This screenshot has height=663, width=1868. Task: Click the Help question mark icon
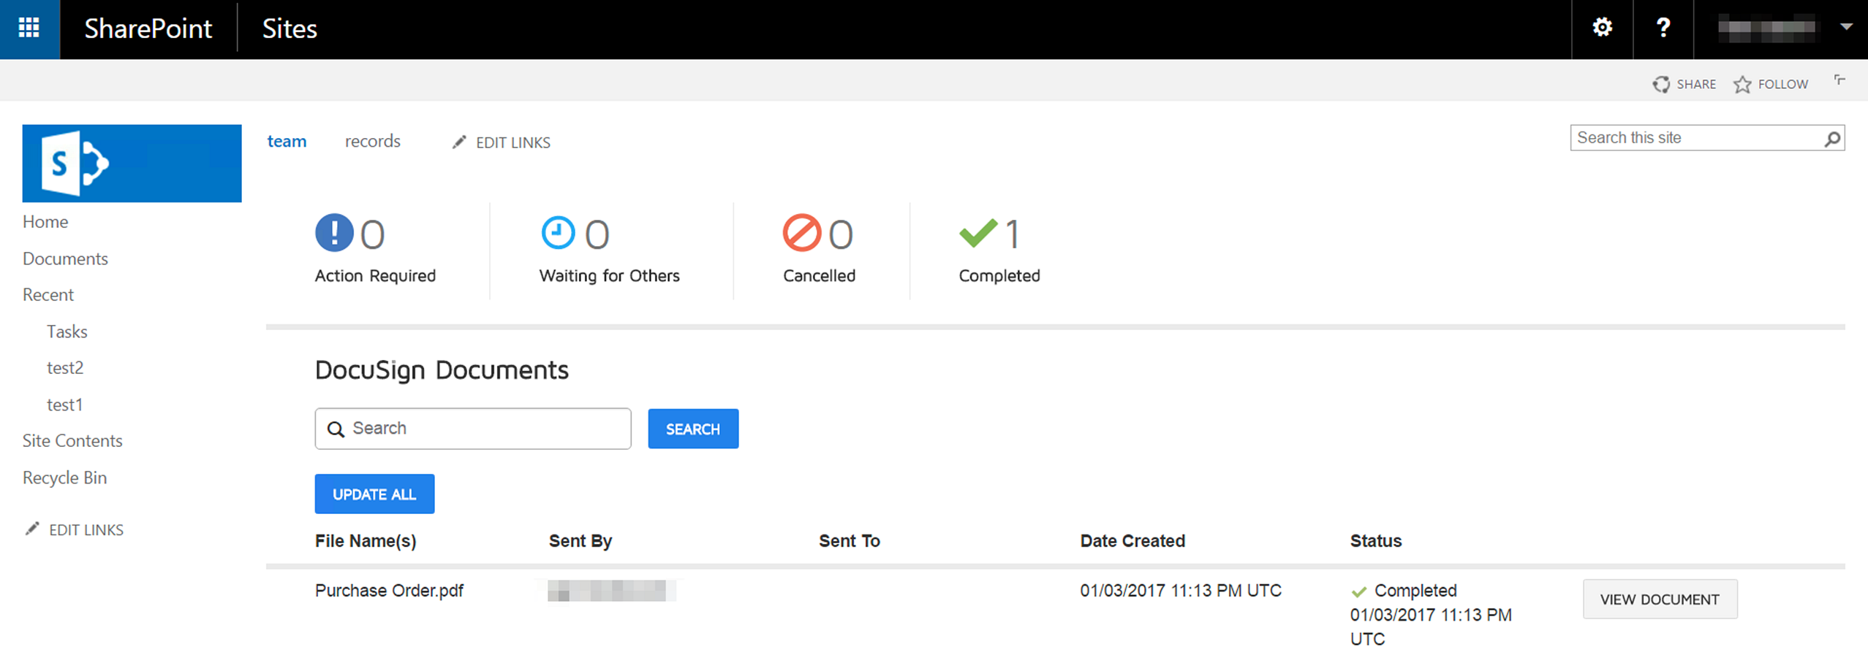pyautogui.click(x=1663, y=28)
